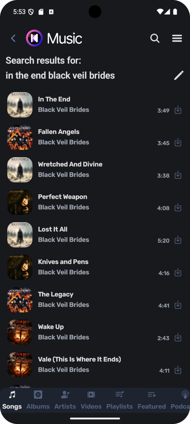Download the Knives and Pens song
190x424 pixels.
pyautogui.click(x=178, y=272)
